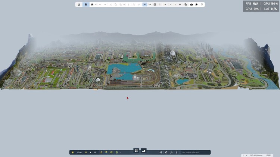Click the '12 FPS' status text
This screenshot has width=280, height=157.
pos(268,156)
